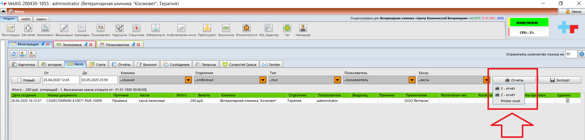Open the Пользователь dropdown filter
585x140 pixels.
click(x=412, y=80)
